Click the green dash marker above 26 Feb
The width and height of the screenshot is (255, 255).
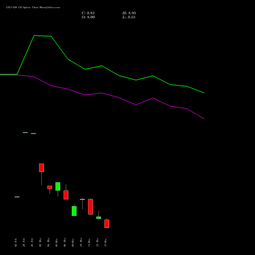(x=33, y=134)
